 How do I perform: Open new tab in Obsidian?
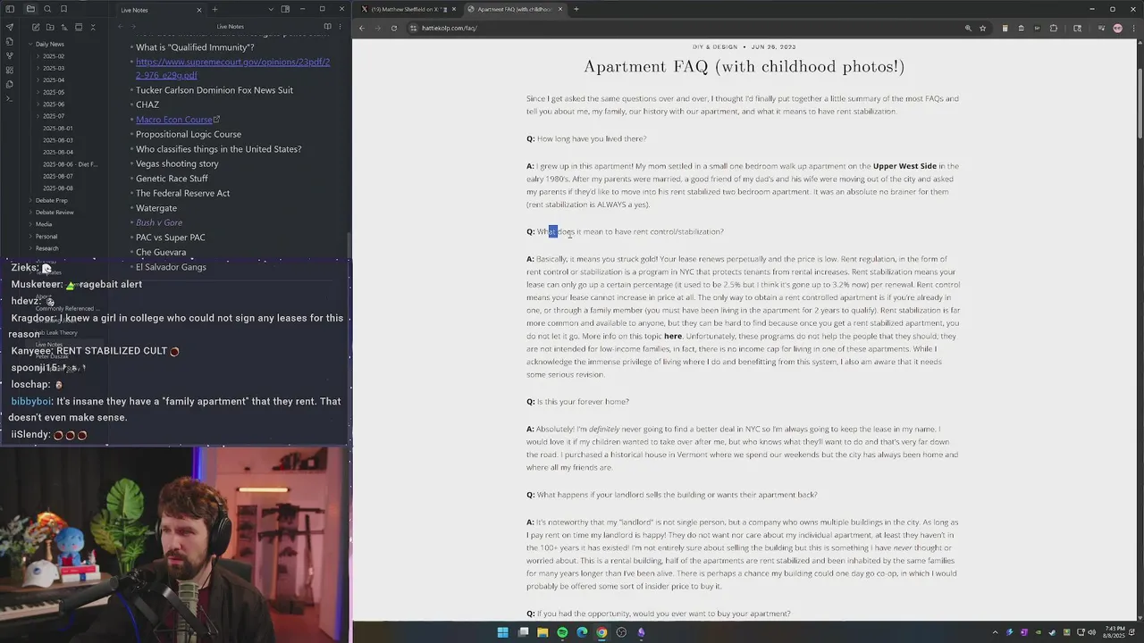[x=214, y=9]
